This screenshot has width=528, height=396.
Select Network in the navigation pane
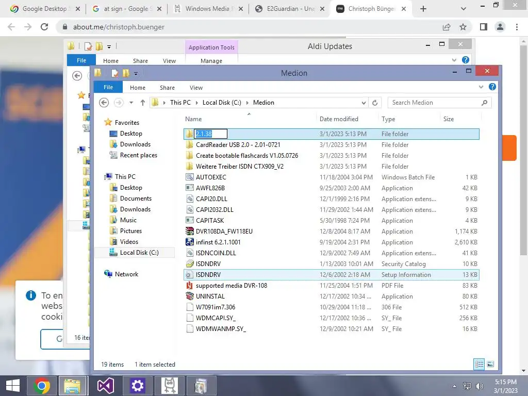point(126,274)
